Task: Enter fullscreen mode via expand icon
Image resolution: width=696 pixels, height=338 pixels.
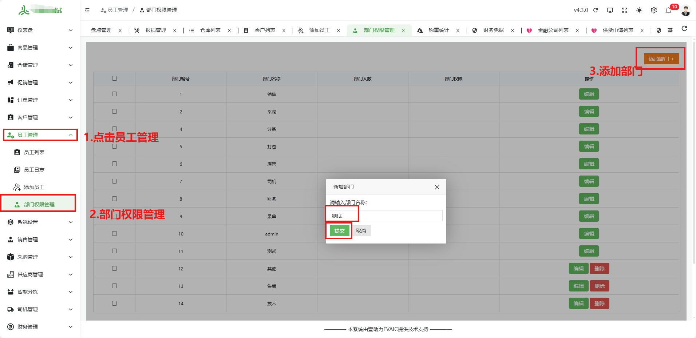Action: point(625,10)
